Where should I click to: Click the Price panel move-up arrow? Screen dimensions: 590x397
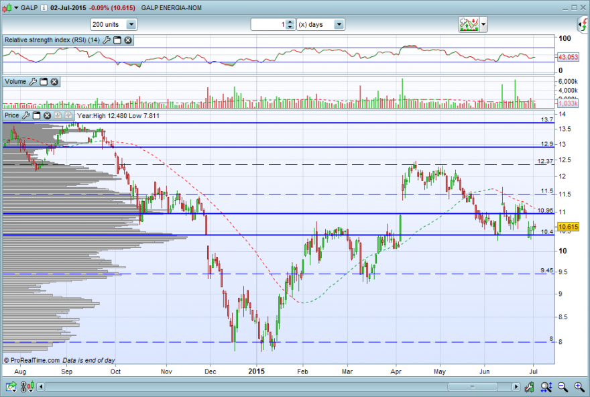coord(68,115)
